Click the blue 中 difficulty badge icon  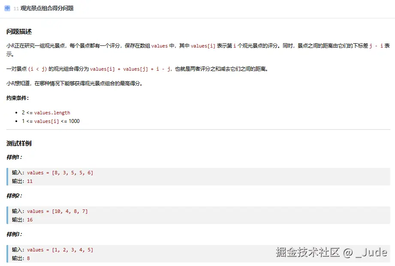pyautogui.click(x=7, y=8)
